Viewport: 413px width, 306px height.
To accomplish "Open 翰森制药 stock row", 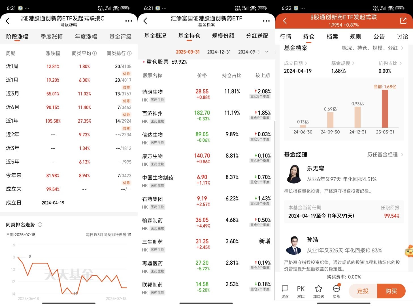I will coord(206,224).
